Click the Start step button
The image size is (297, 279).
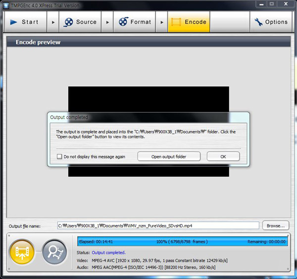pos(26,22)
